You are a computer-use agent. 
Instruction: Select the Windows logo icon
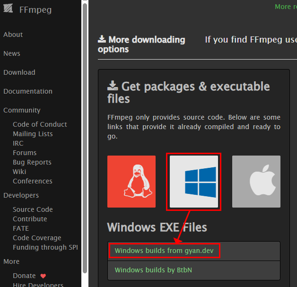click(x=194, y=182)
